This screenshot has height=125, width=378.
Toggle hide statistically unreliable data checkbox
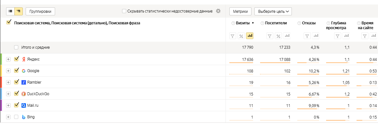124,11
